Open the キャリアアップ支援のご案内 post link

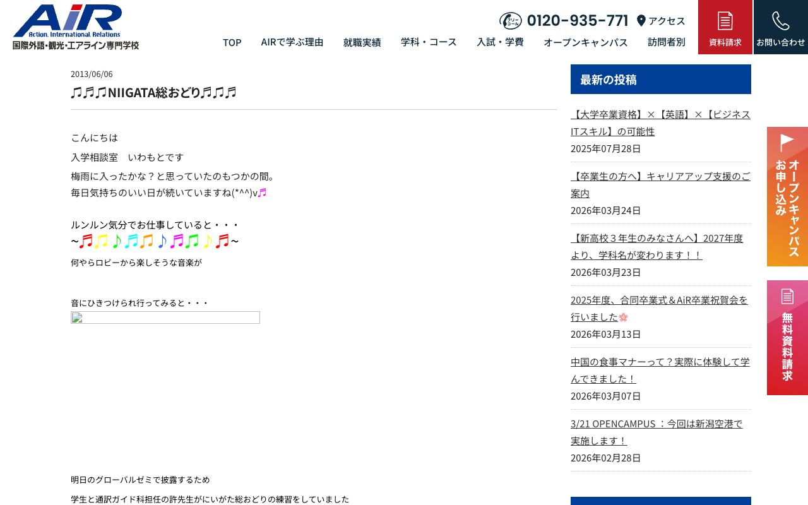tap(660, 184)
